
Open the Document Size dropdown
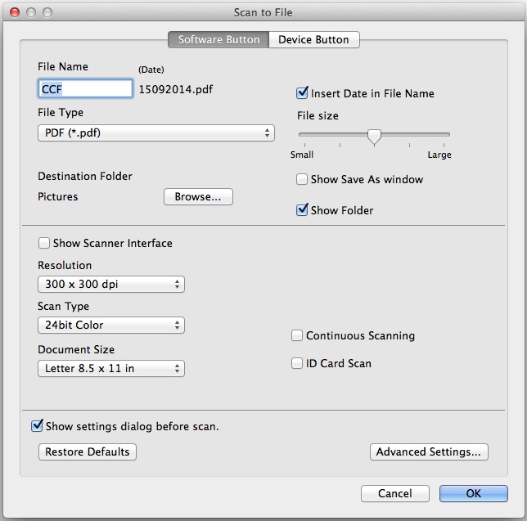tap(111, 368)
